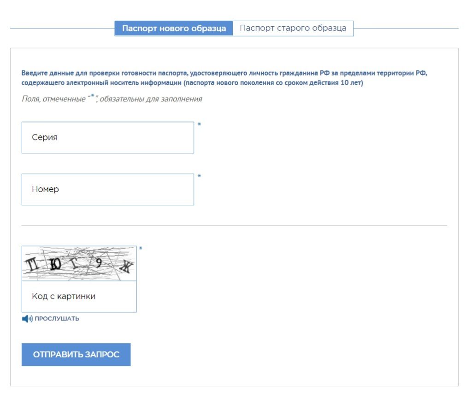Switch to the Паспорт нового образца tab
The image size is (472, 396).
pos(174,29)
